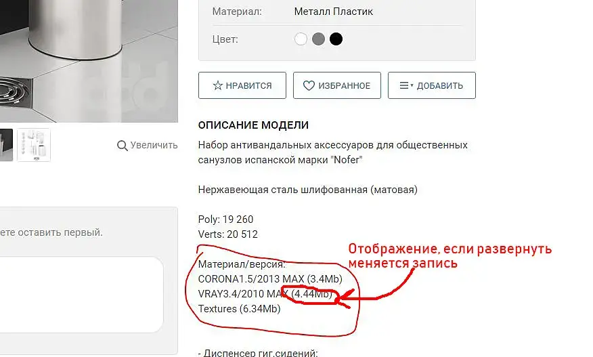
Task: Click the magnifier icon beside Увеличить
Action: tap(122, 146)
